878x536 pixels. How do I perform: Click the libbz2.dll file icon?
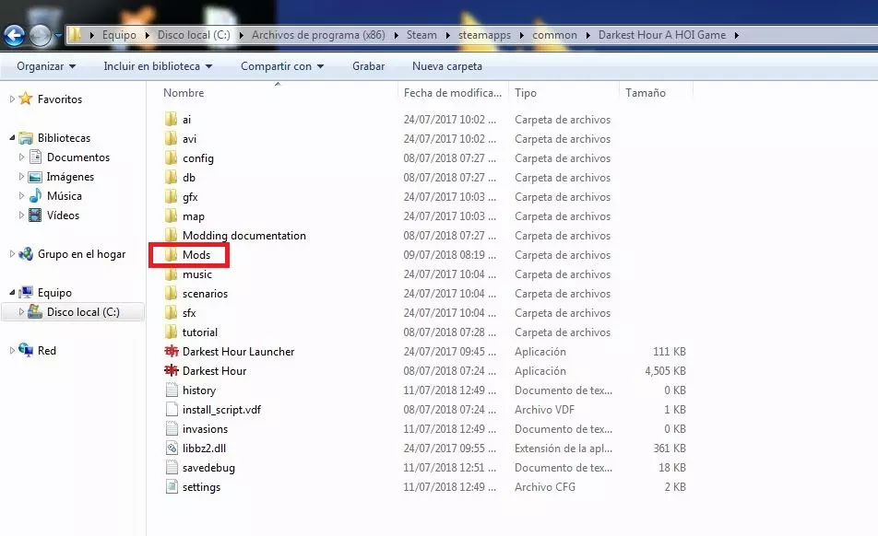[x=171, y=449]
